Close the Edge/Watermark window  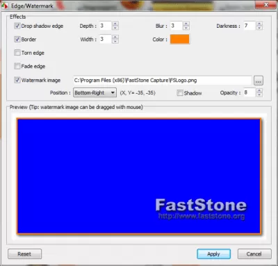(266, 4)
